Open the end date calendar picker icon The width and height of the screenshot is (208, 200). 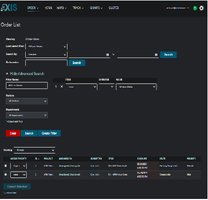(156, 55)
